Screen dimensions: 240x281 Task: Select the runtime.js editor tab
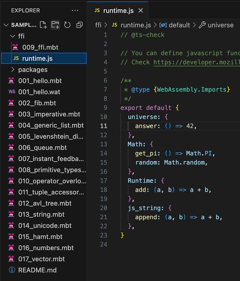coord(117,10)
